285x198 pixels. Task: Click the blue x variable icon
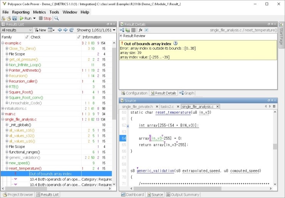click(146, 30)
